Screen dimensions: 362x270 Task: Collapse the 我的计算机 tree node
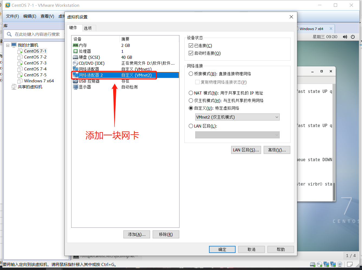8,45
